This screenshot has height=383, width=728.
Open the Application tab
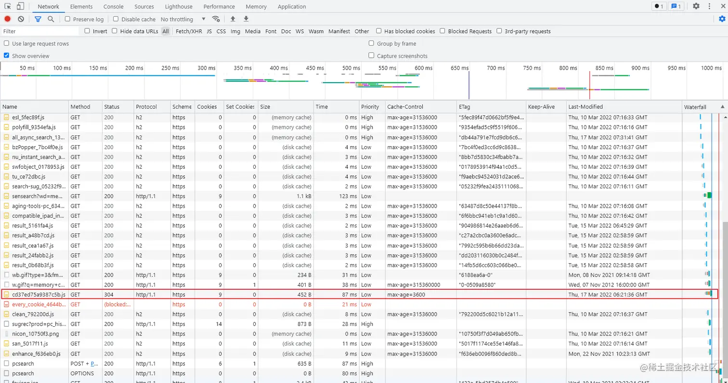coord(292,7)
